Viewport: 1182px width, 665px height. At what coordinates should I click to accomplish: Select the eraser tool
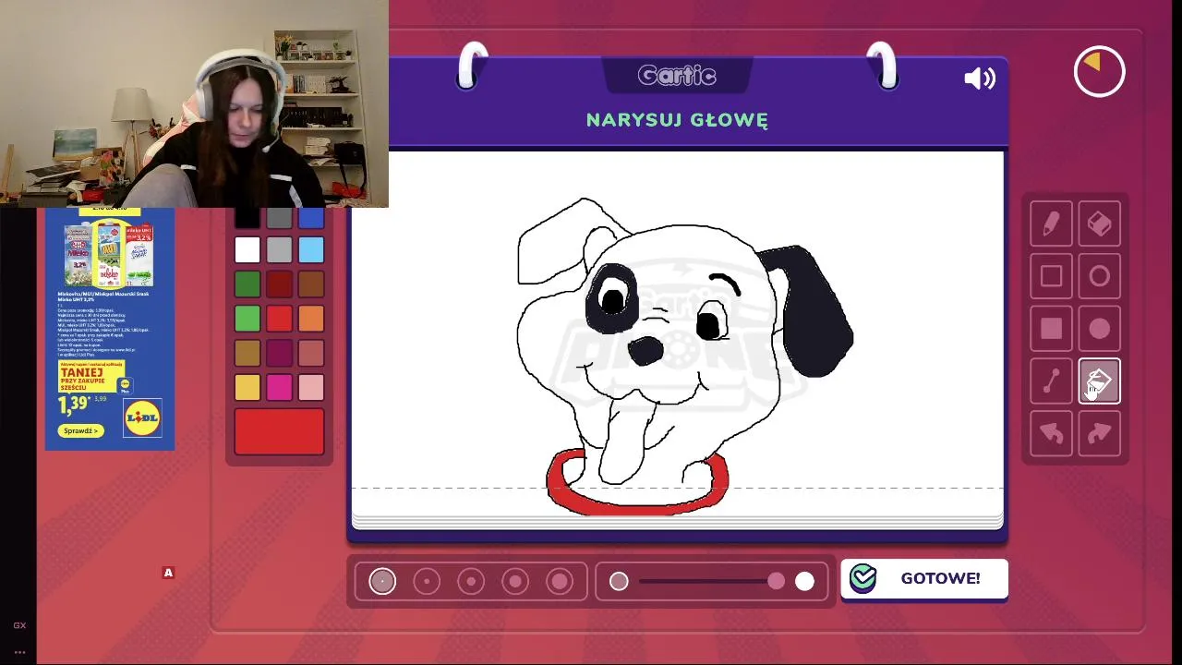pos(1099,224)
